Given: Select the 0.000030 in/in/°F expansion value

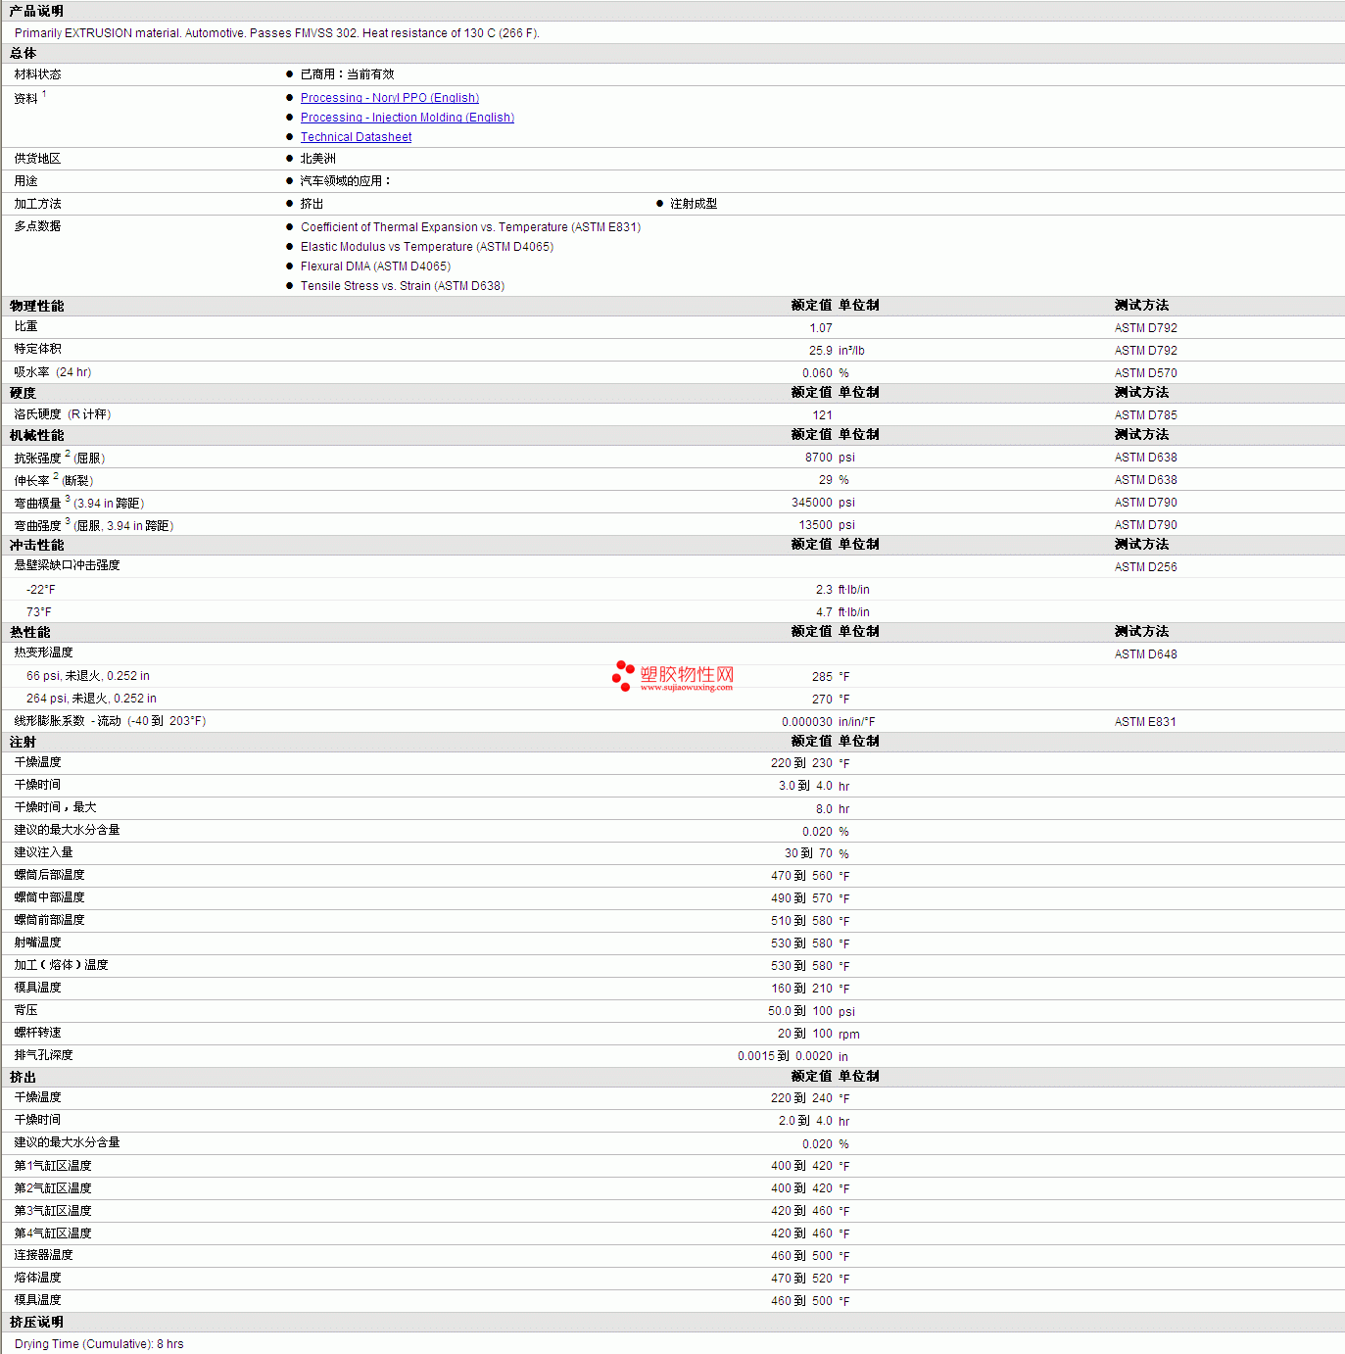Looking at the screenshot, I should (829, 722).
